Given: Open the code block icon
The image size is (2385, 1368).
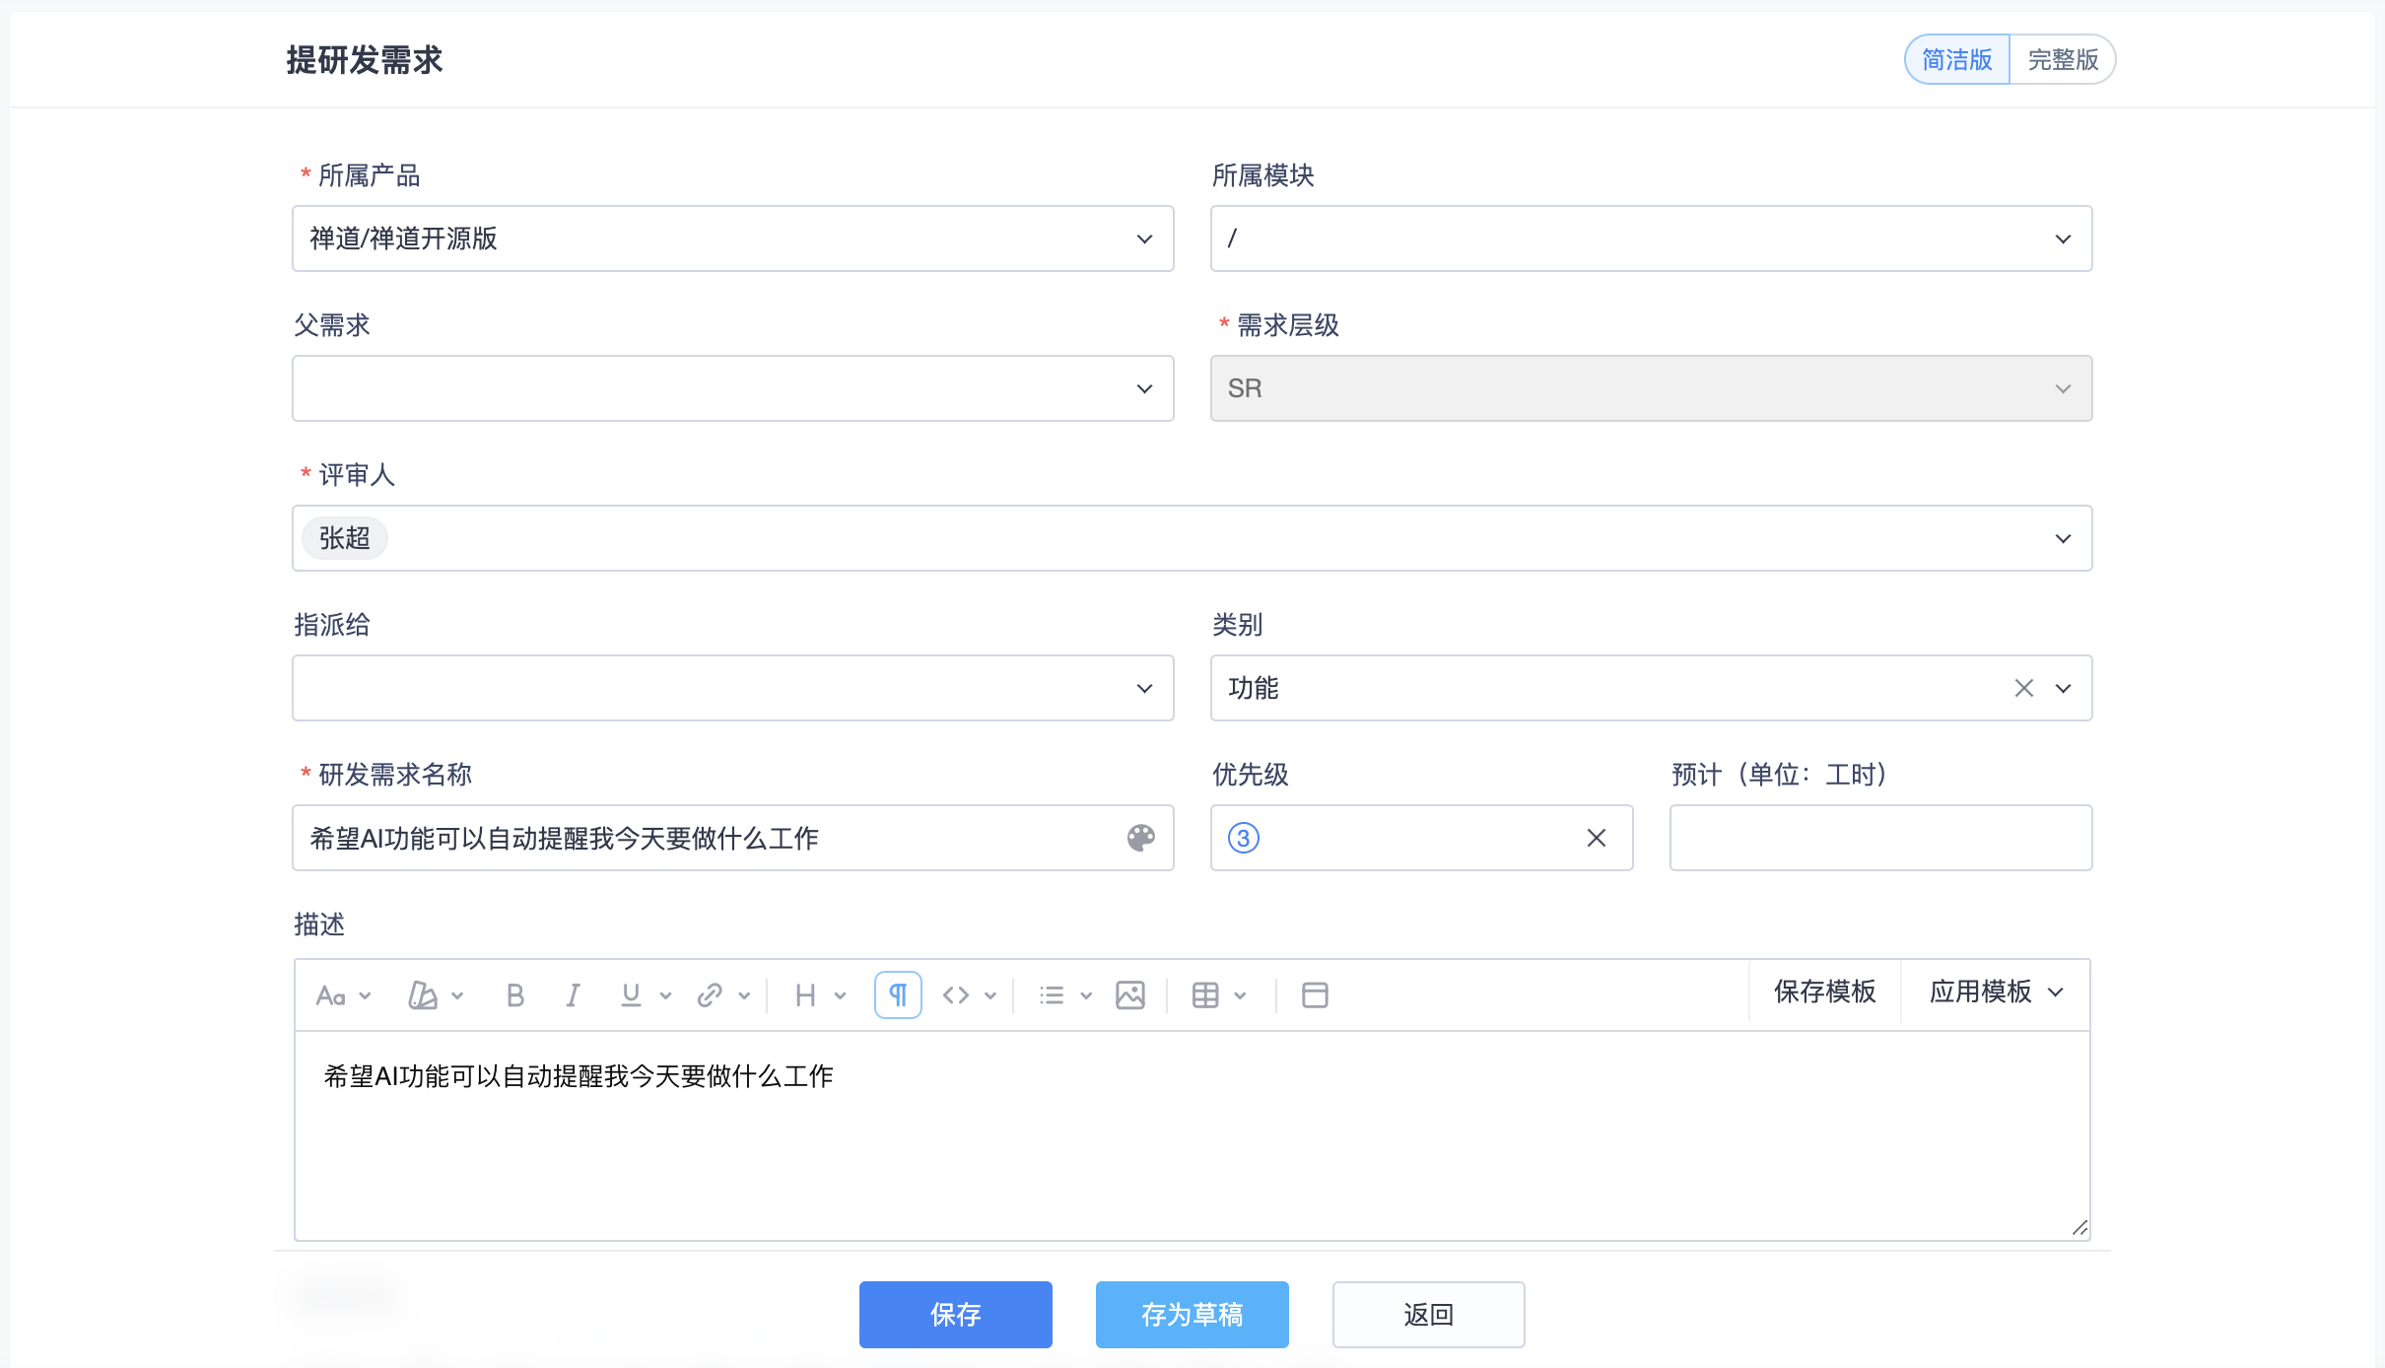Looking at the screenshot, I should pos(956,995).
